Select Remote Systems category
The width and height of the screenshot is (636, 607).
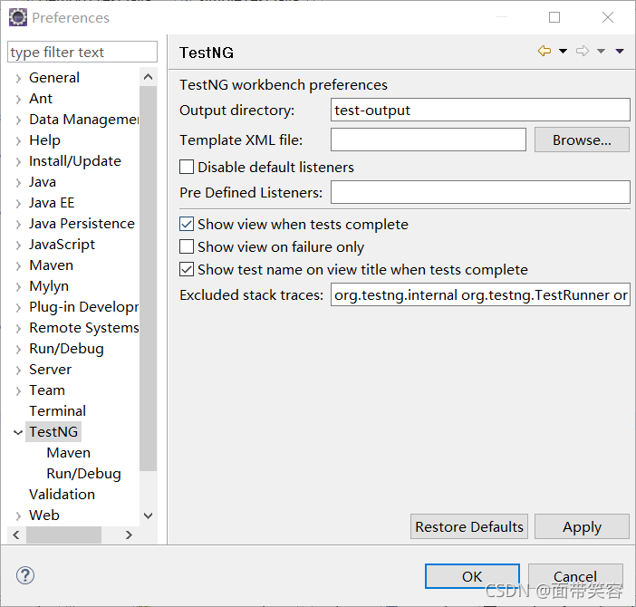pos(83,328)
